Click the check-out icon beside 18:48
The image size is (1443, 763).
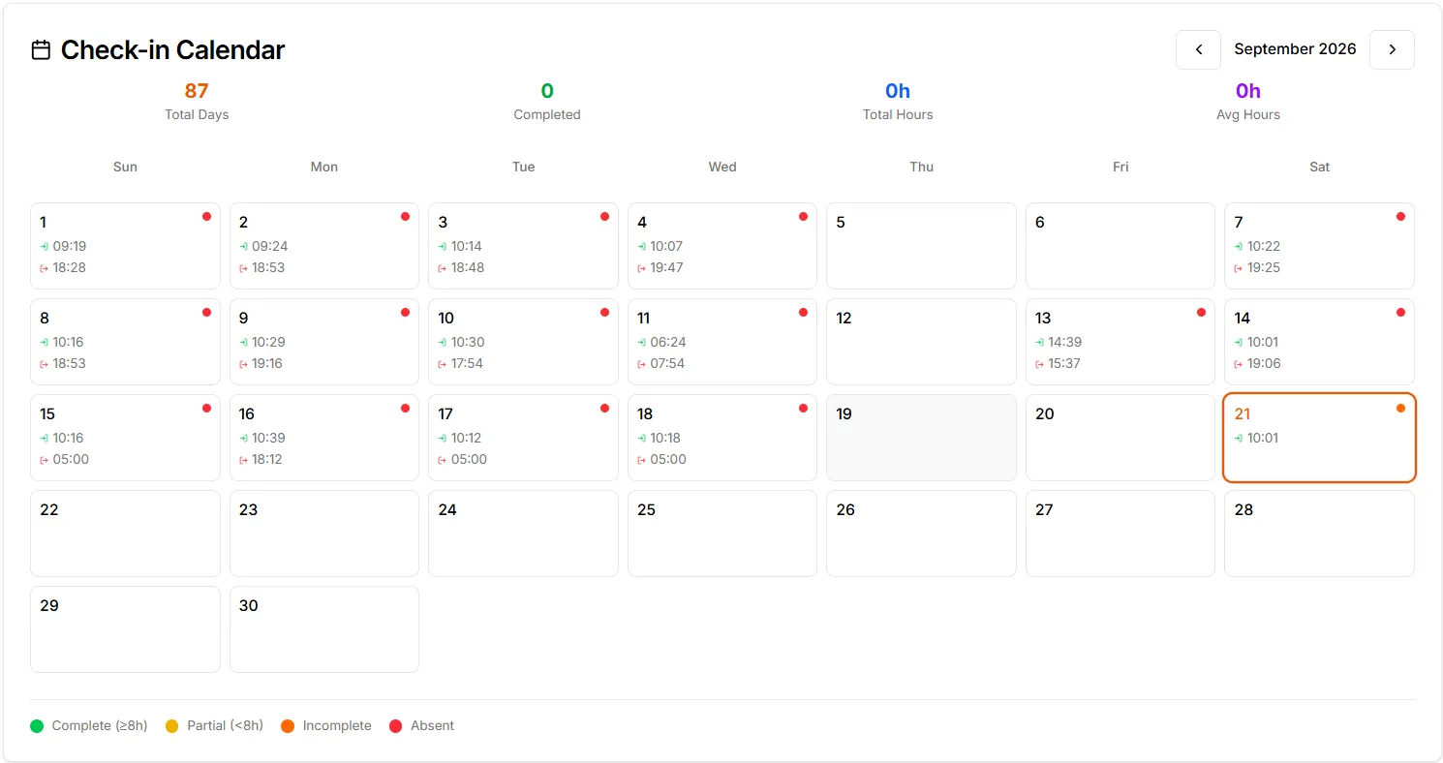pos(443,268)
